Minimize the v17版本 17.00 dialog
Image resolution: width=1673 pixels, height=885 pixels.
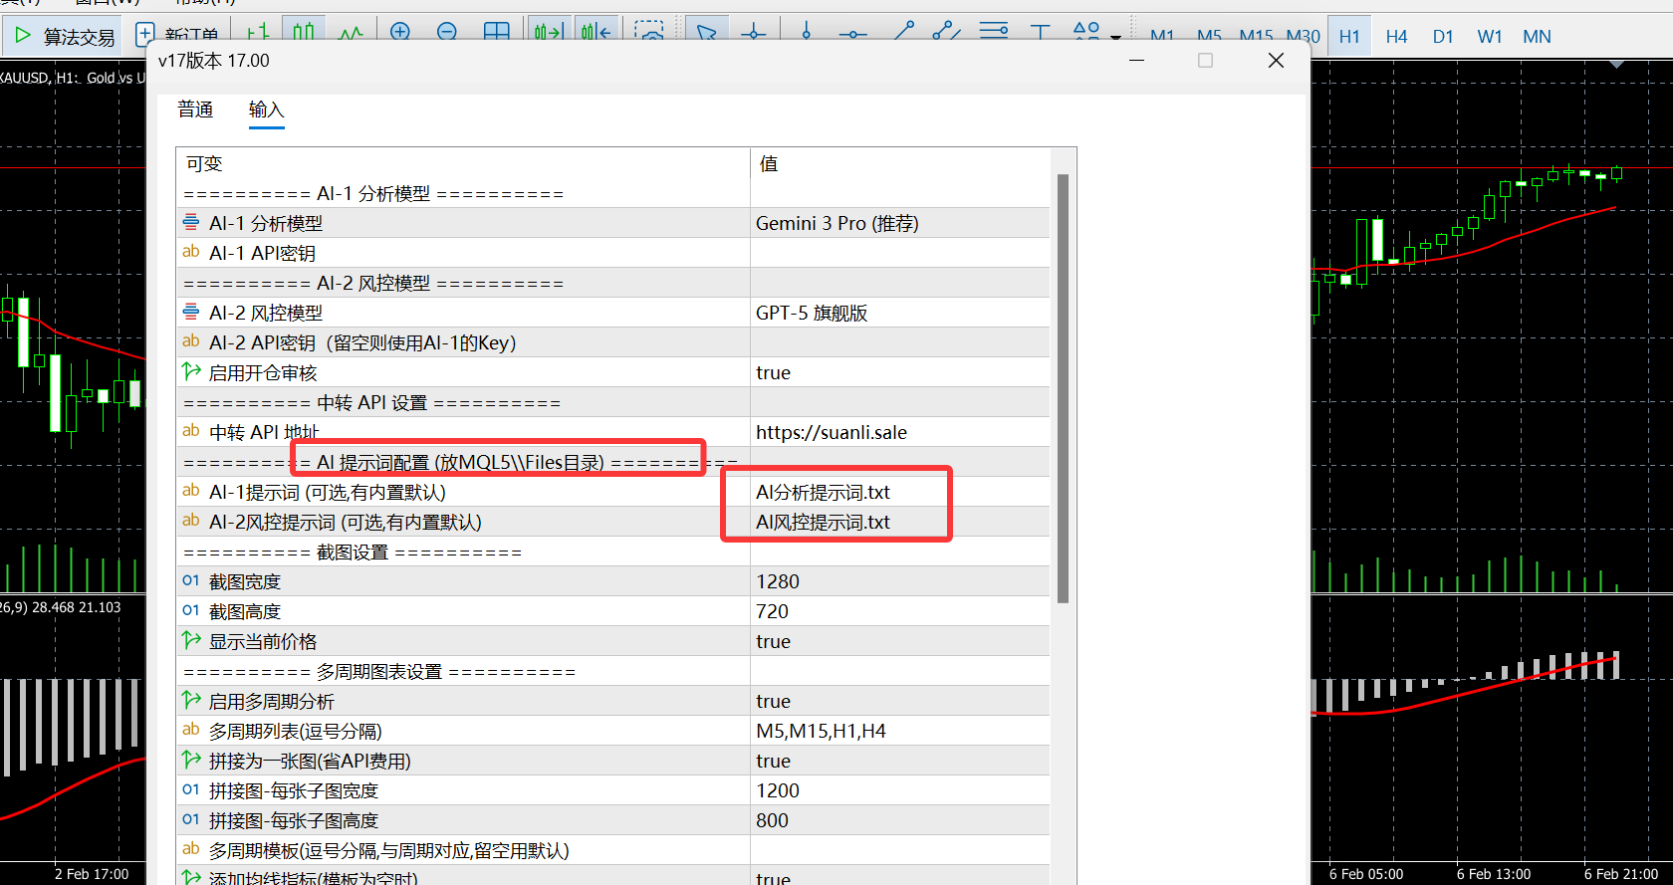tap(1136, 61)
